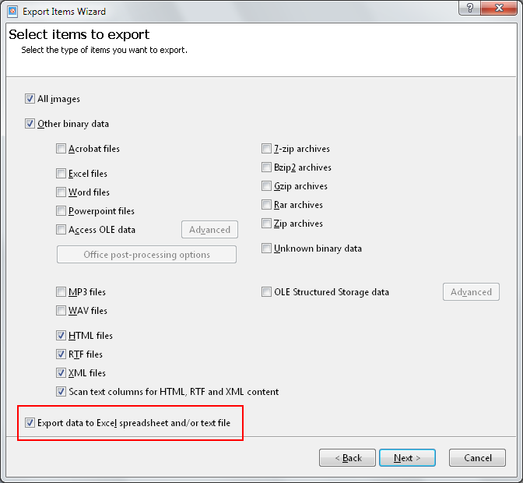Enable Powerpoint files export
This screenshot has width=523, height=483.
(61, 211)
